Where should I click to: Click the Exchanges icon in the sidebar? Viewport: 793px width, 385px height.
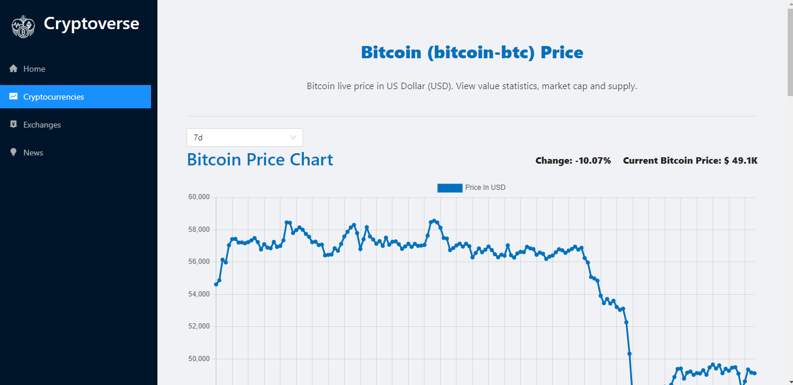[x=12, y=125]
